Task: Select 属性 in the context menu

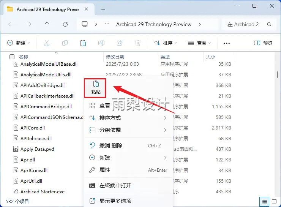Action: (128, 170)
